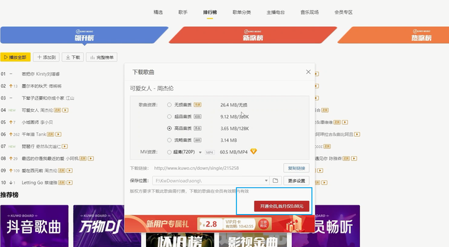The height and width of the screenshot is (247, 449).
Task: Open 更多设置 in the download dialog
Action: coord(296,181)
